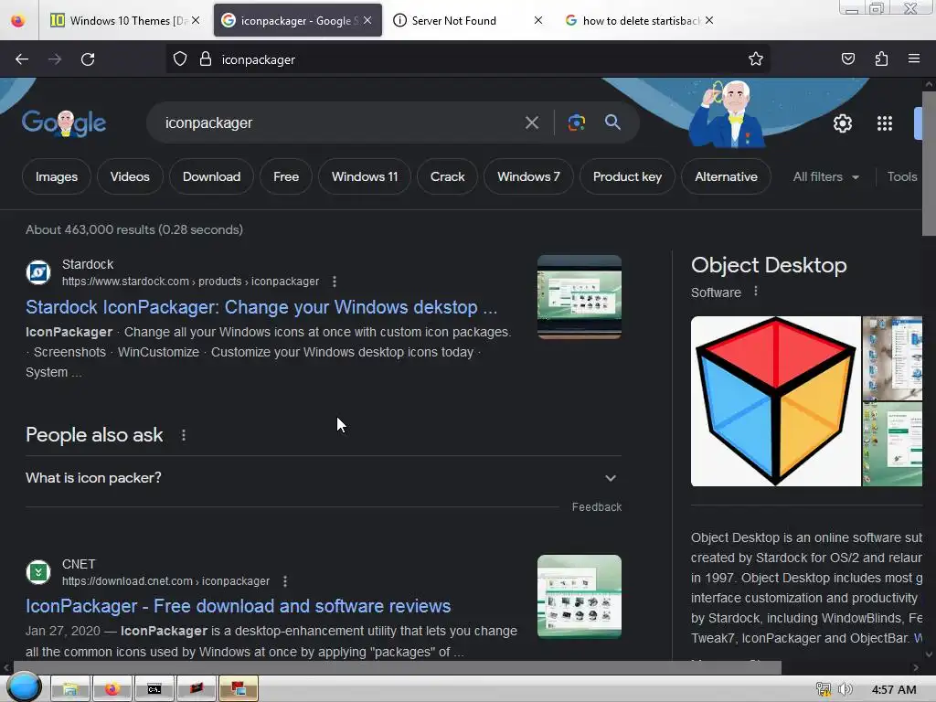
Task: Open the Start orb on the taskbar
Action: tap(23, 687)
